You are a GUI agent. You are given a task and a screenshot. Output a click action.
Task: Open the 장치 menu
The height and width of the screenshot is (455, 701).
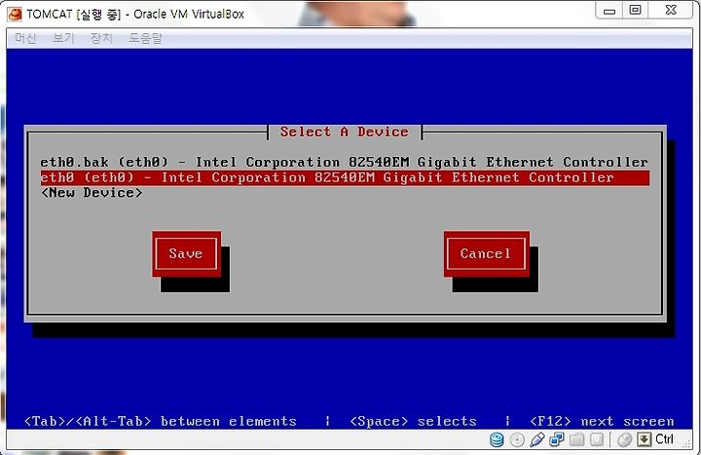coord(101,38)
